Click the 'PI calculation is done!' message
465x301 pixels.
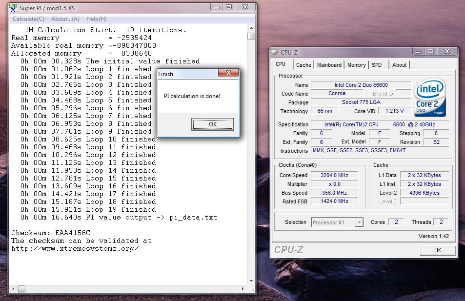(x=192, y=96)
